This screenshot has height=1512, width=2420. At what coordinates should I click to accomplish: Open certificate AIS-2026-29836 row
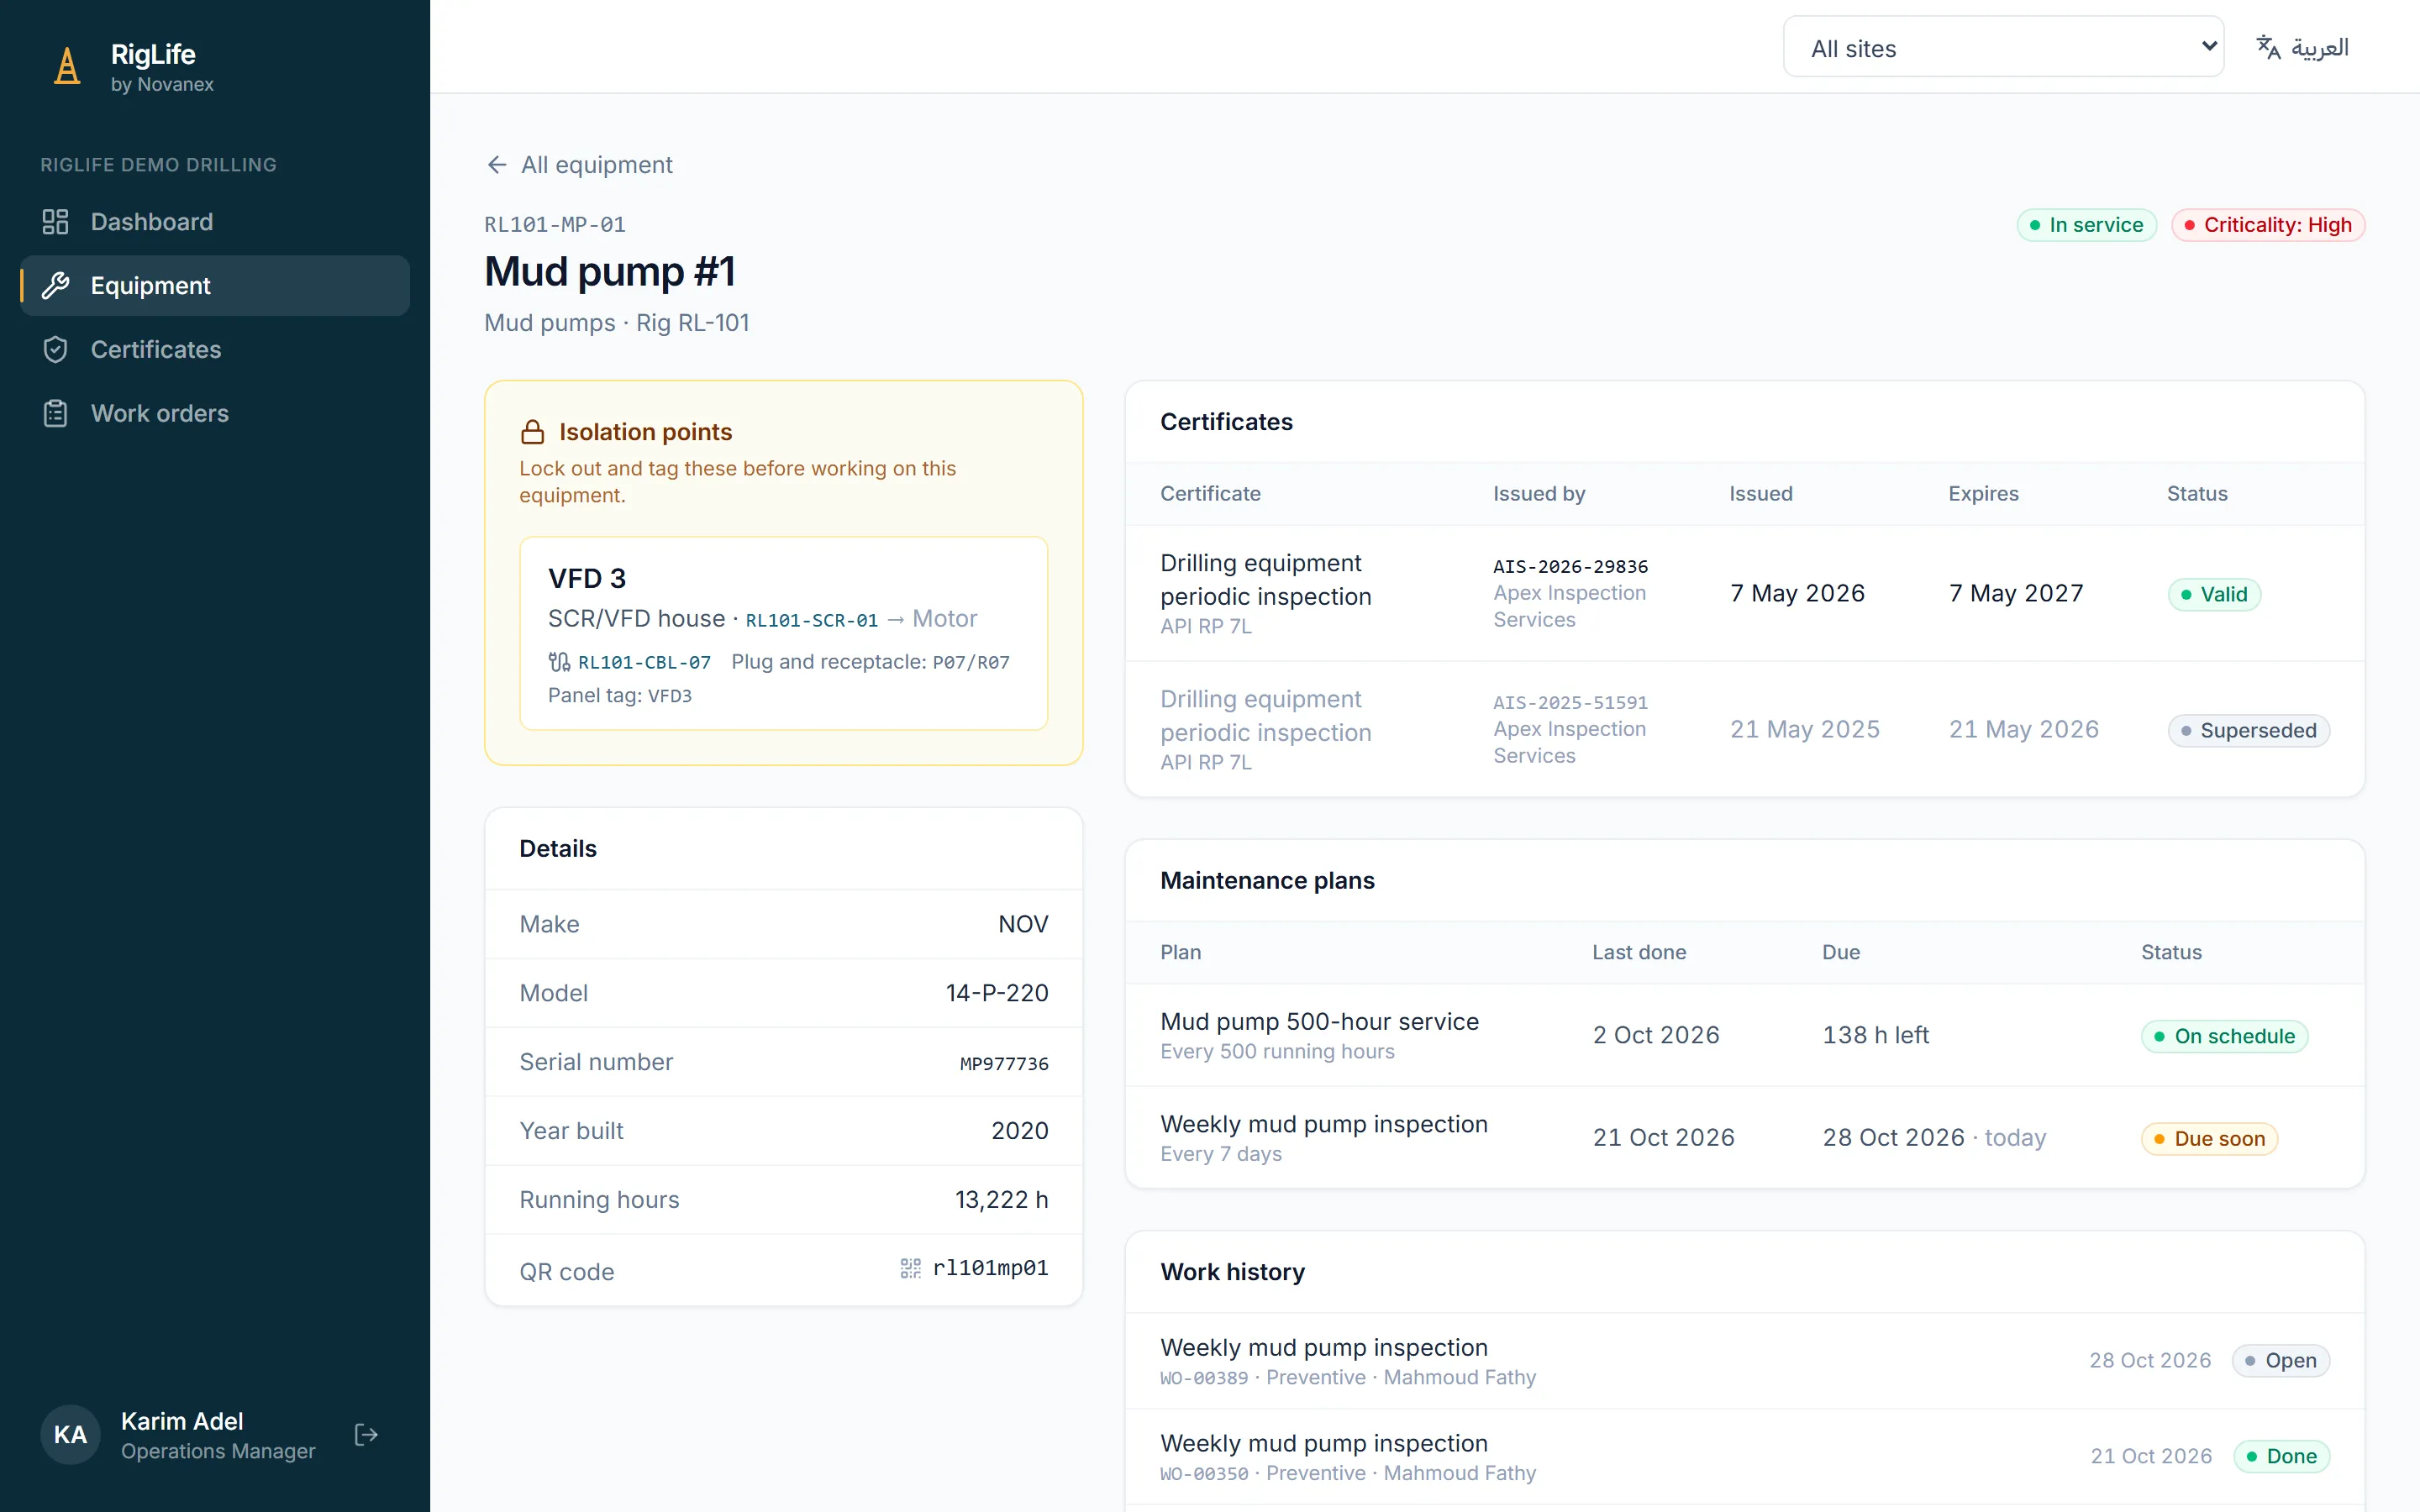[1744, 593]
